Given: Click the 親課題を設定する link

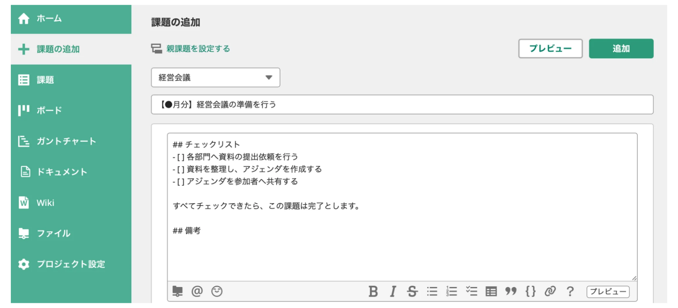Looking at the screenshot, I should (x=198, y=49).
